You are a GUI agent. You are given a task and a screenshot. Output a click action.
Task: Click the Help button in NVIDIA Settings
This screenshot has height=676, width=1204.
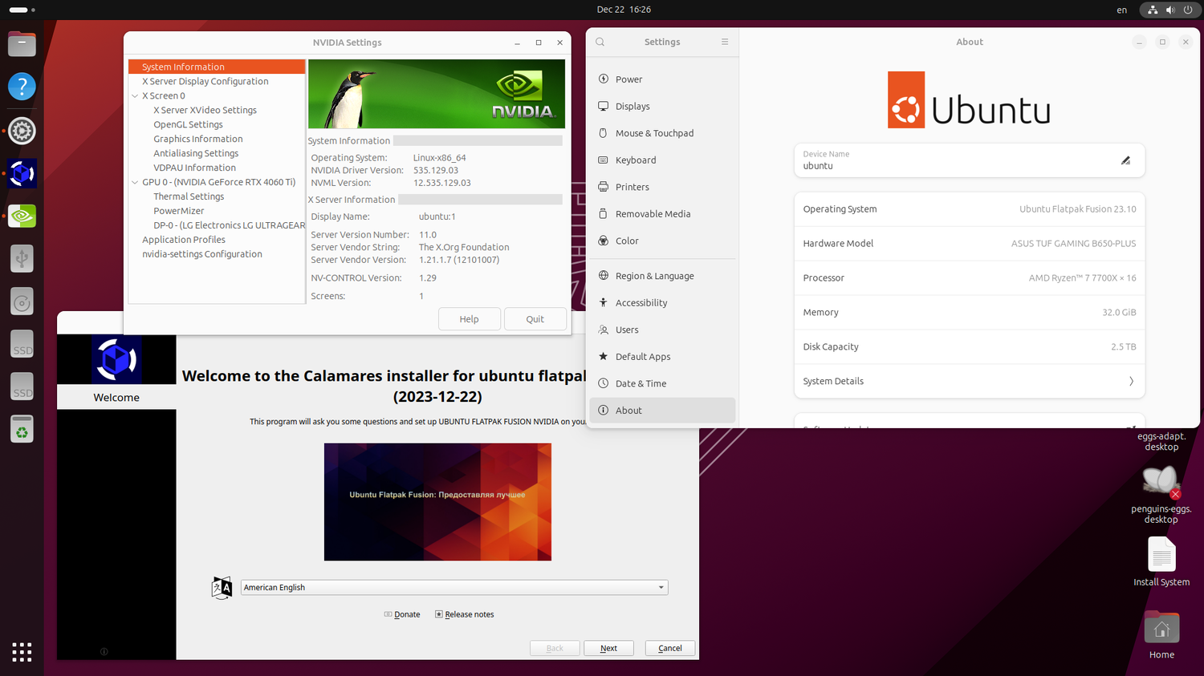(x=470, y=318)
